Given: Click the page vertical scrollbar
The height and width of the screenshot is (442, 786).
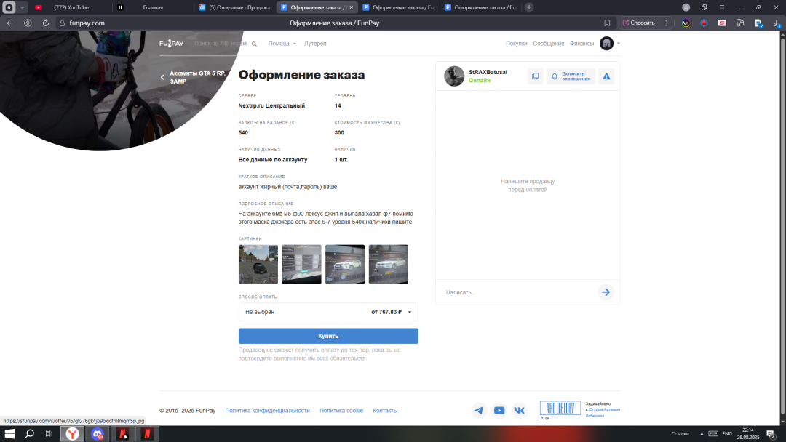Looking at the screenshot, I should (x=783, y=228).
